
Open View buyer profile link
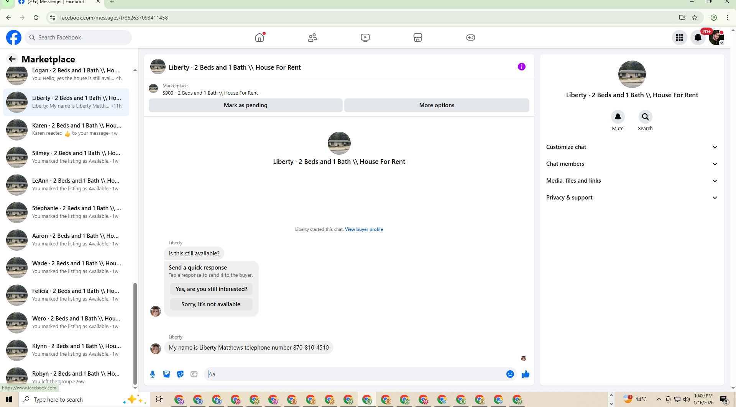364,229
